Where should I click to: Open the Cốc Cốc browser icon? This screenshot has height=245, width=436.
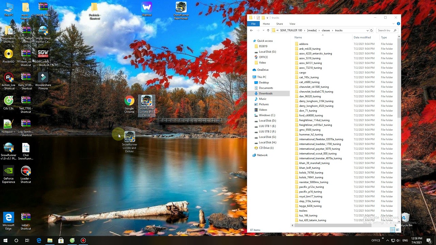tap(9, 103)
